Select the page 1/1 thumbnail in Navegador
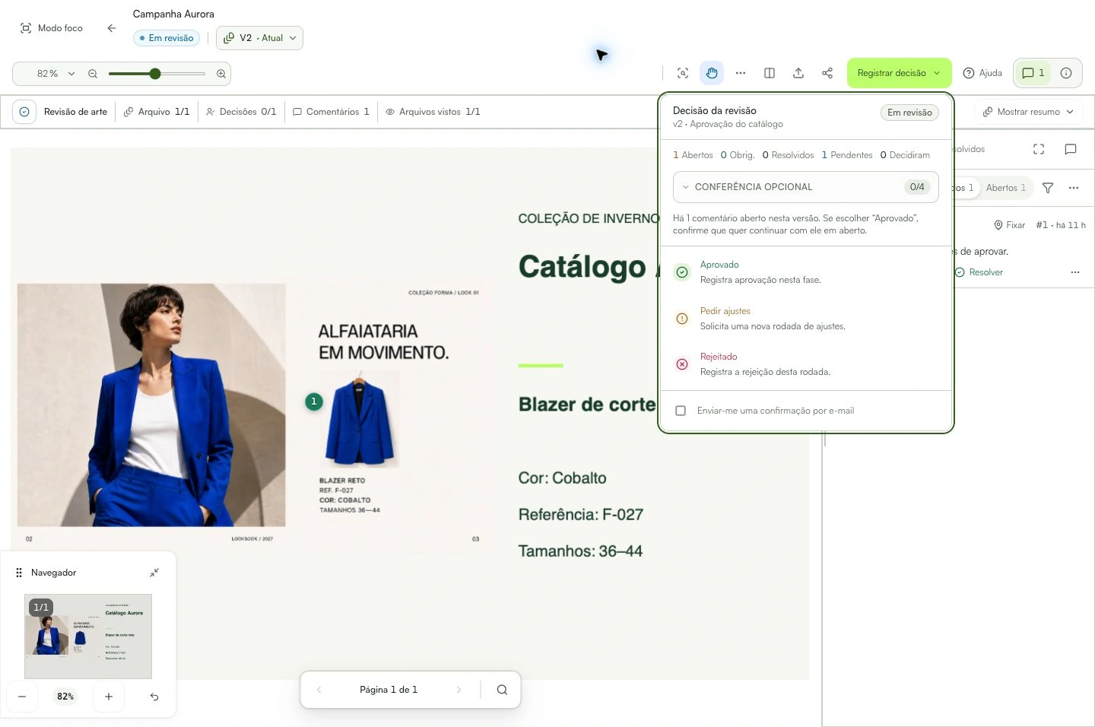 pyautogui.click(x=88, y=637)
